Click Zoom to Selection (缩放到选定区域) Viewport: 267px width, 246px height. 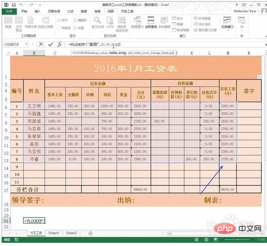click(x=122, y=24)
